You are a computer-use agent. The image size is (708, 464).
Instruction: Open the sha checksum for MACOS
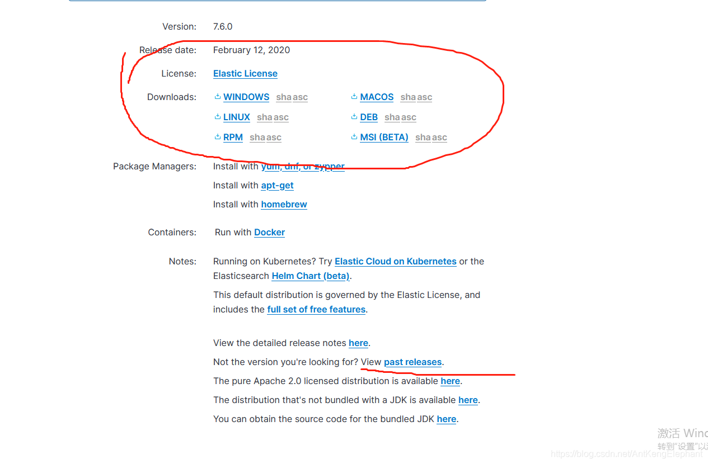(408, 97)
